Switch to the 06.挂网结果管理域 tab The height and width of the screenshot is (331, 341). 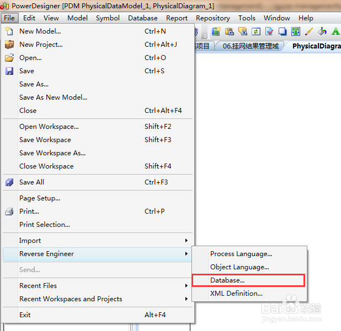click(251, 46)
